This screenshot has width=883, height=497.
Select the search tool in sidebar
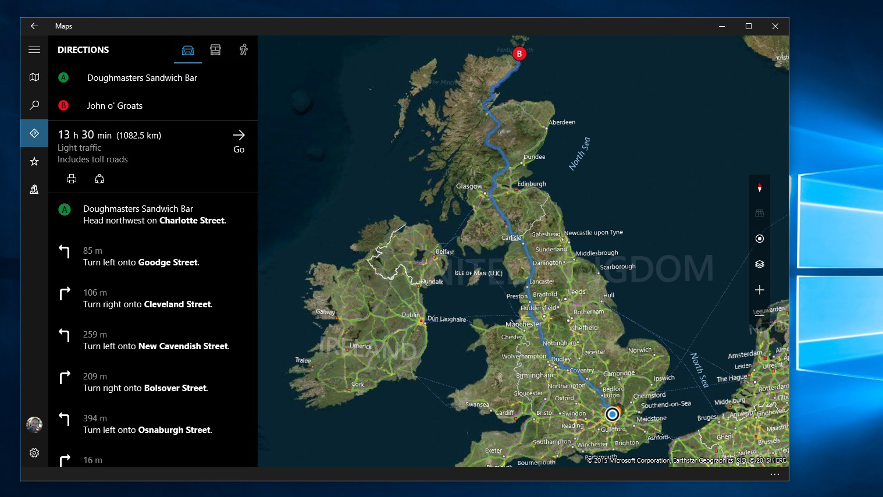(x=34, y=105)
